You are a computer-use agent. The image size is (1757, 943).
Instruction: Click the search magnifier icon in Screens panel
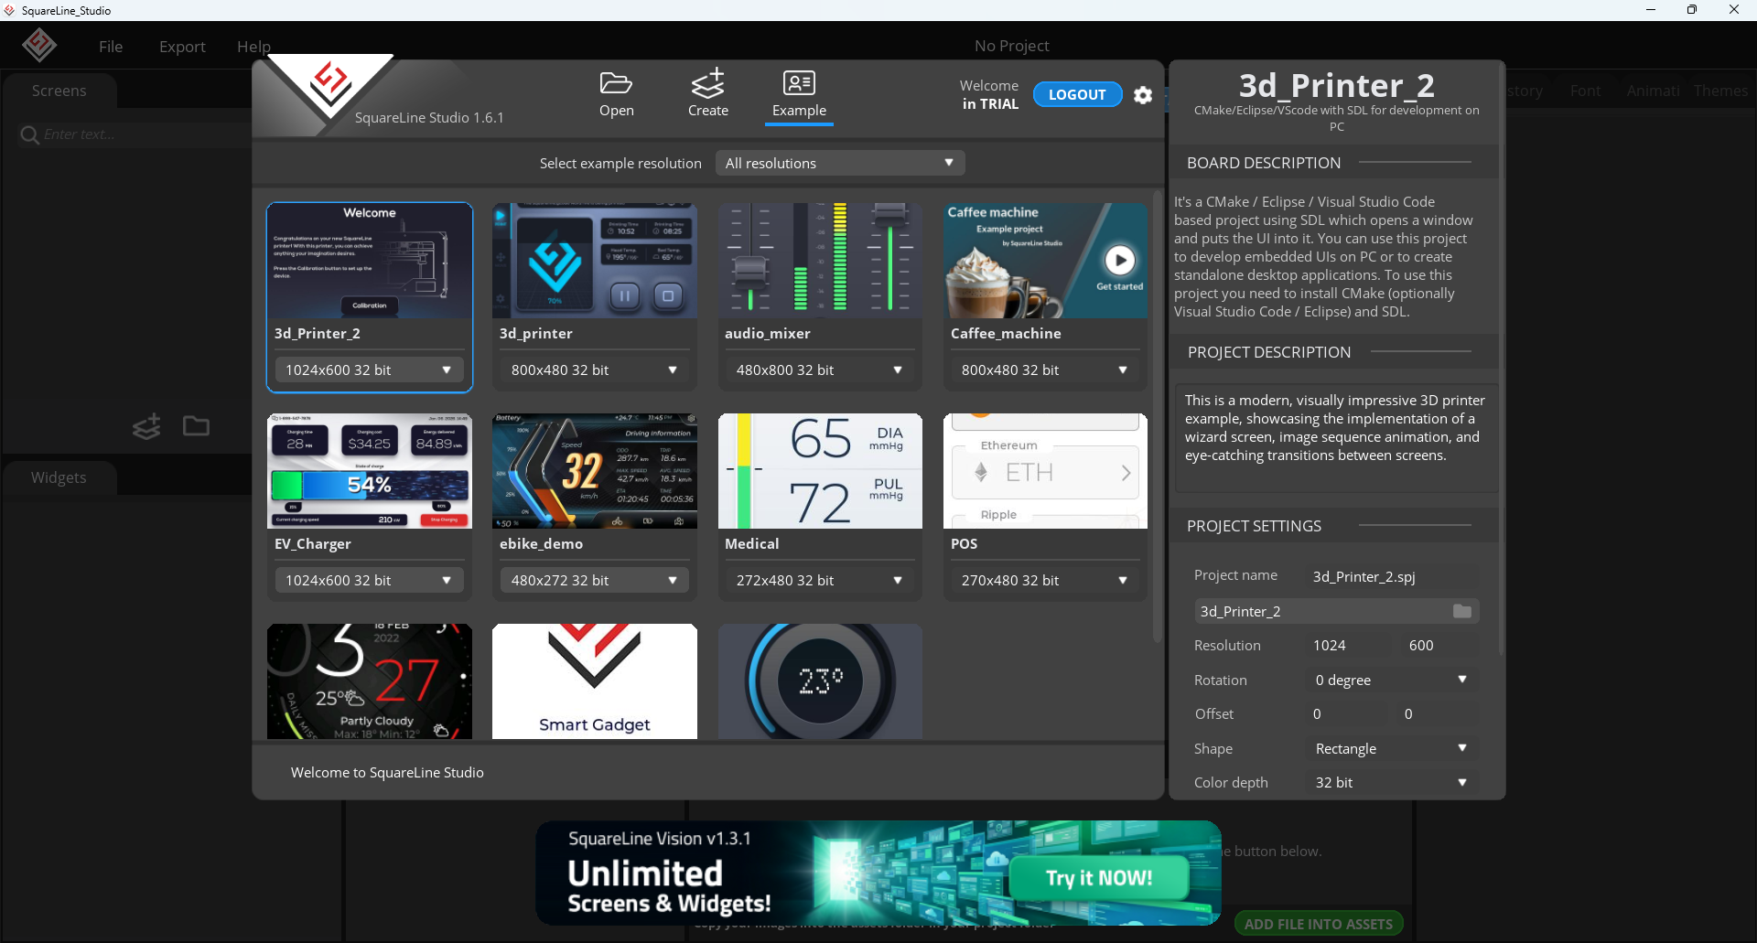pyautogui.click(x=29, y=135)
